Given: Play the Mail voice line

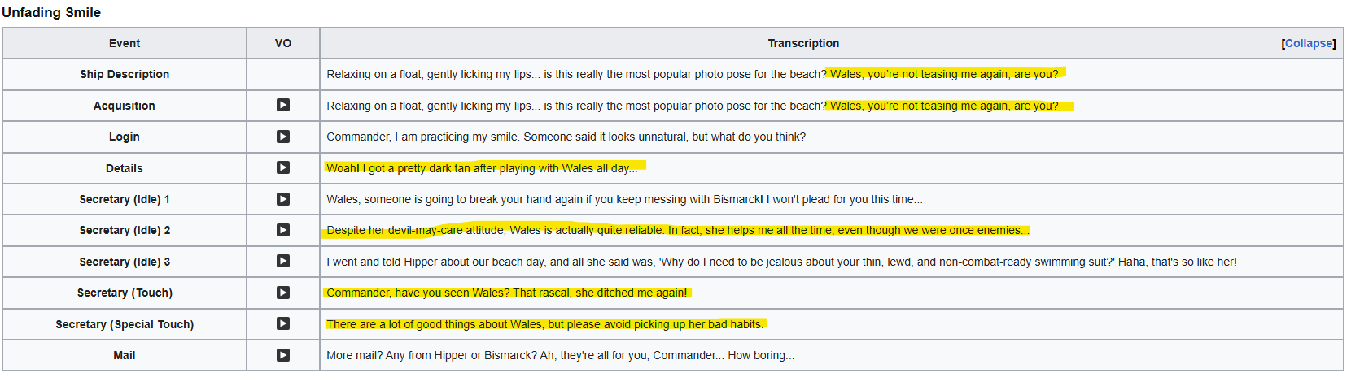Looking at the screenshot, I should (282, 355).
